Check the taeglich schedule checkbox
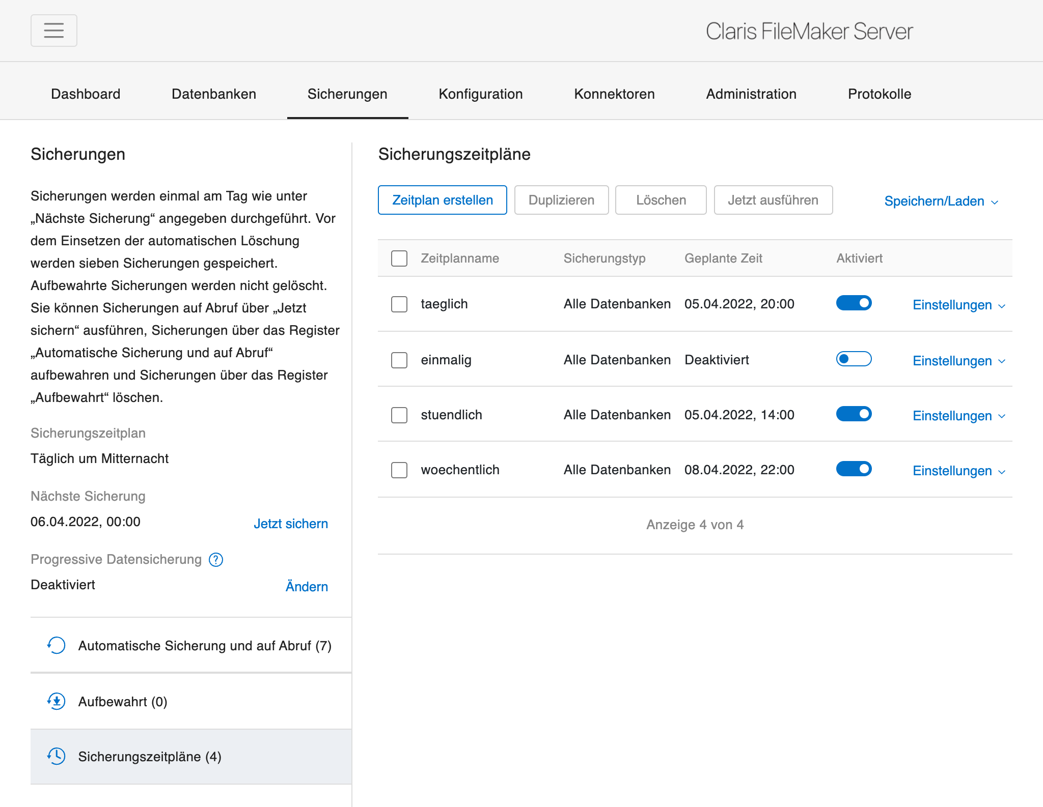1043x807 pixels. pos(399,304)
